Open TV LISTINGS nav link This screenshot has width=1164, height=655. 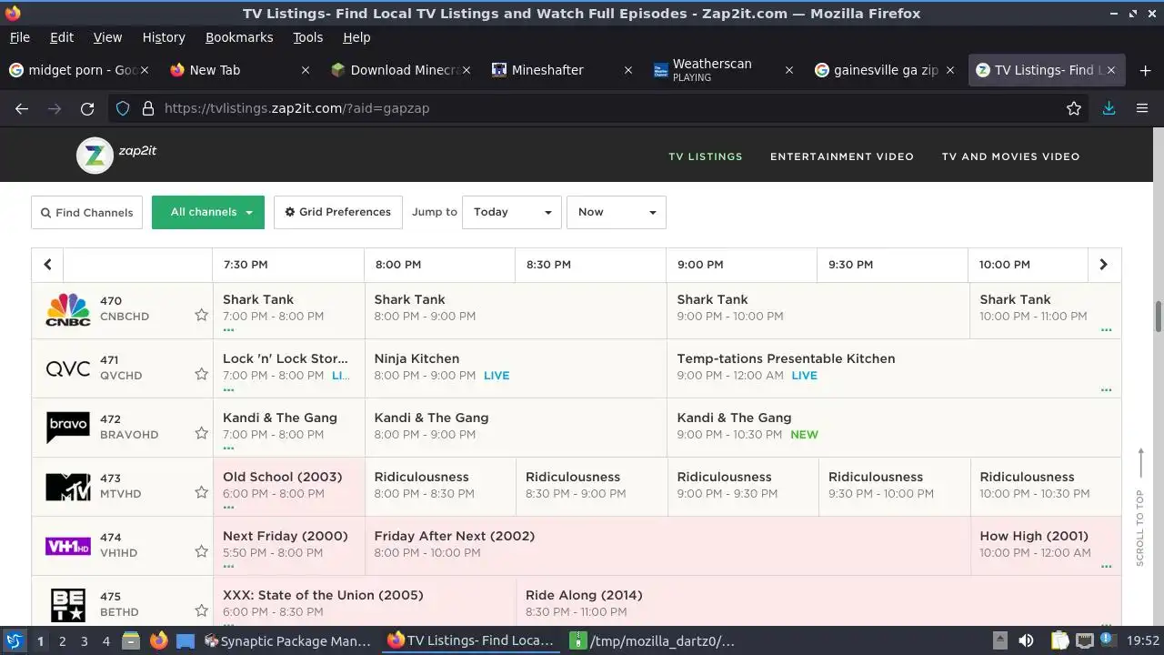coord(706,156)
